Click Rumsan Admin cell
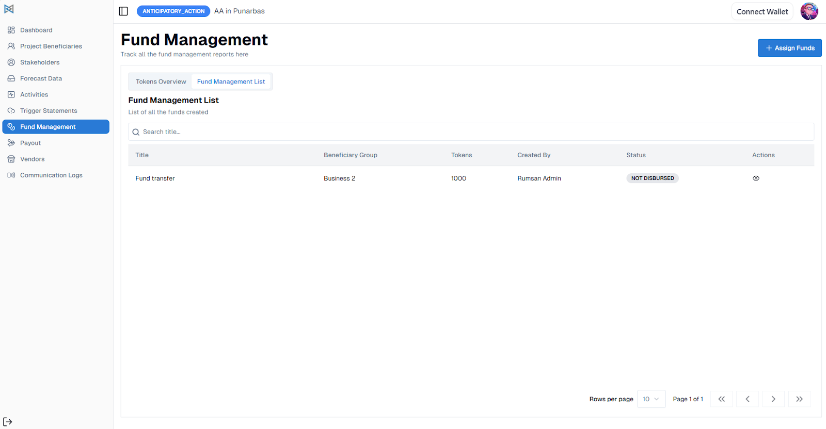 coord(539,178)
